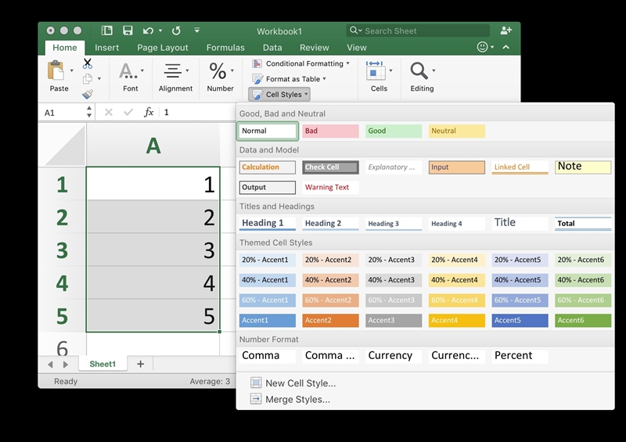Open the Undo history dropdown arrow
Viewport: 626px width, 442px height.
pos(160,31)
